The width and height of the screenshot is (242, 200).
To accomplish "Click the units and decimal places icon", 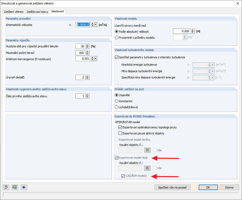I will click(14, 187).
